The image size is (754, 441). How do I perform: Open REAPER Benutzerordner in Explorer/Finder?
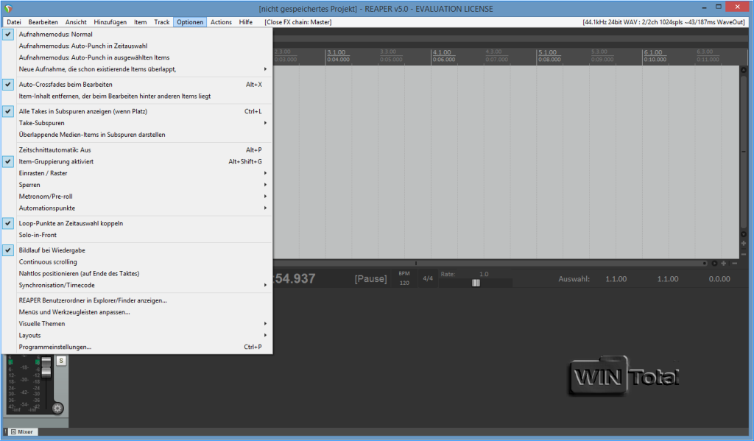(137, 300)
